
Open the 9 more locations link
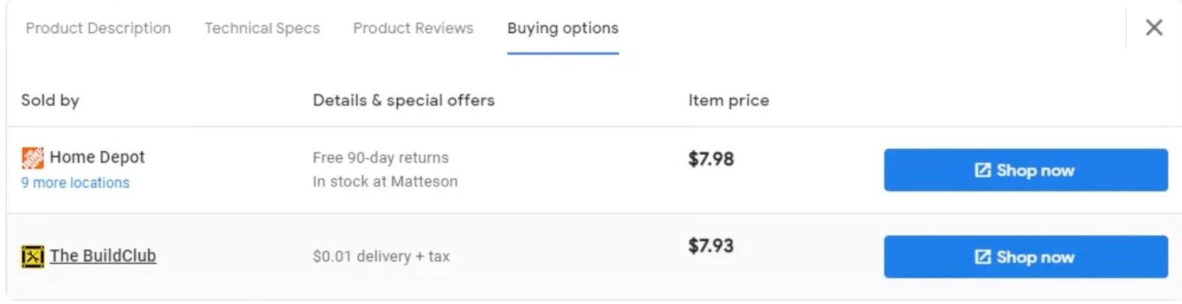(75, 183)
